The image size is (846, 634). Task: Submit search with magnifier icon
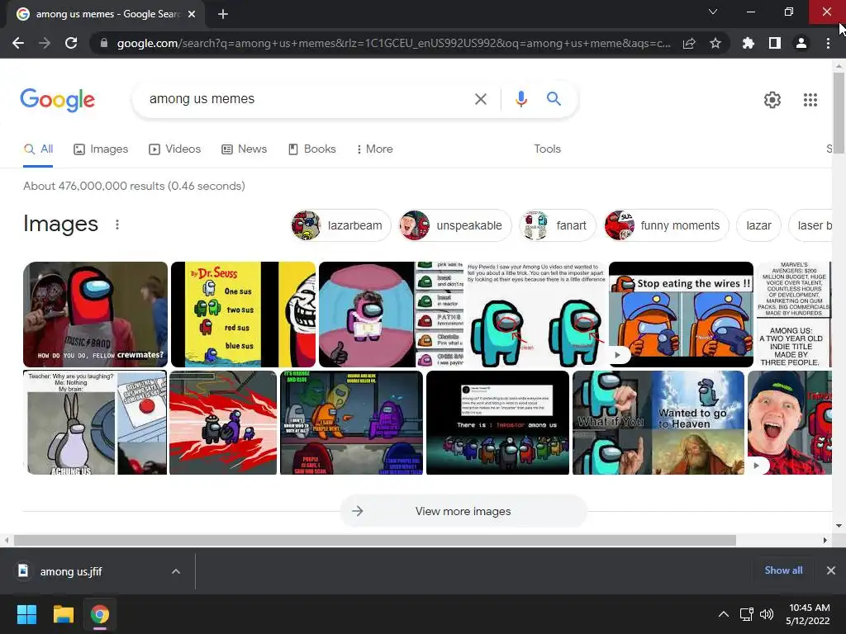[554, 99]
